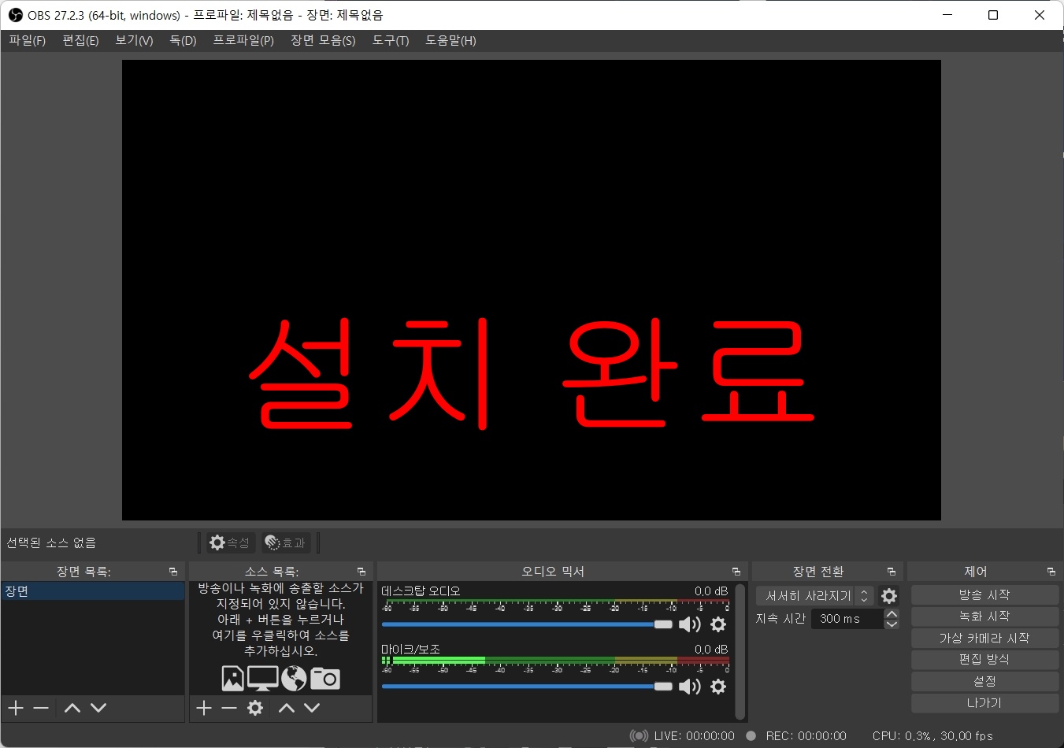
Task: Open the 서서히 사라지기 transition dropdown
Action: 812,596
